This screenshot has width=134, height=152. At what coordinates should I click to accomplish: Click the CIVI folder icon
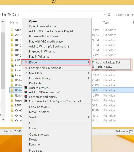(12, 60)
